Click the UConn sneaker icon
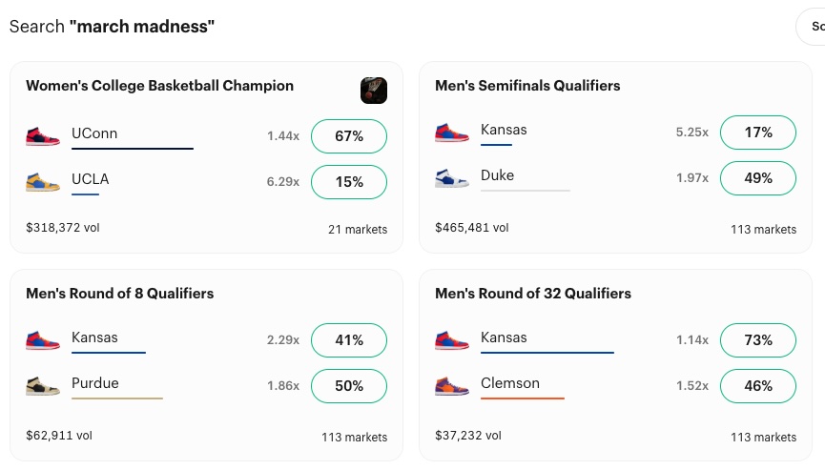825x470 pixels. [x=43, y=136]
